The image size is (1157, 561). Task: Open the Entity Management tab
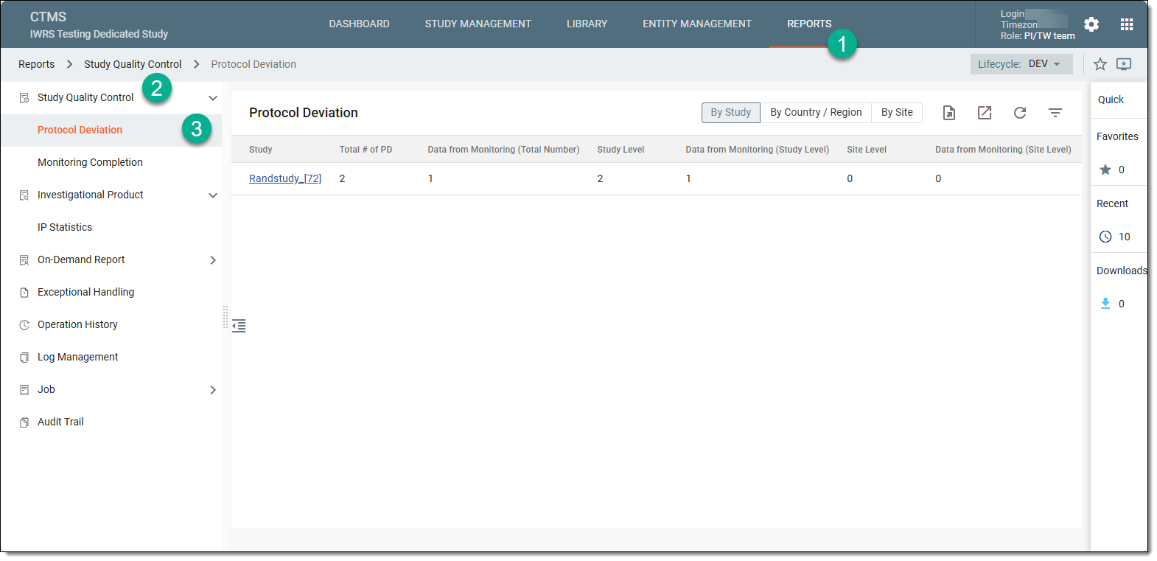coord(697,24)
